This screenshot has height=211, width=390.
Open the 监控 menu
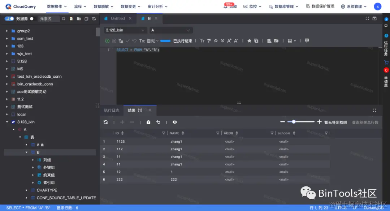(x=252, y=7)
